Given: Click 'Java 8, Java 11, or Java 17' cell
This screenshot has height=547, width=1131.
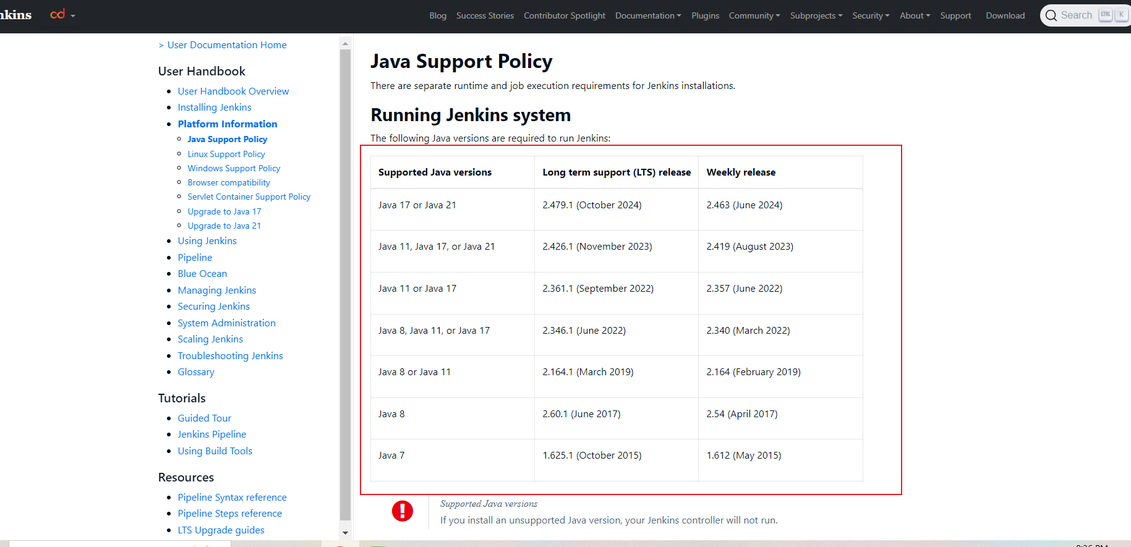Looking at the screenshot, I should 453,335.
